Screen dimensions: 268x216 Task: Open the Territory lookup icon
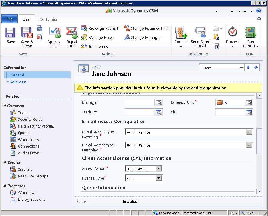(x=159, y=112)
